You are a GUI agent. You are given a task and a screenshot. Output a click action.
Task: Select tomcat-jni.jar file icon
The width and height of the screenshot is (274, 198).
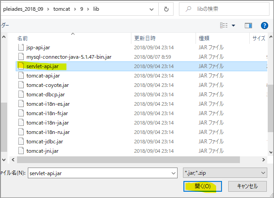pyautogui.click(x=21, y=151)
